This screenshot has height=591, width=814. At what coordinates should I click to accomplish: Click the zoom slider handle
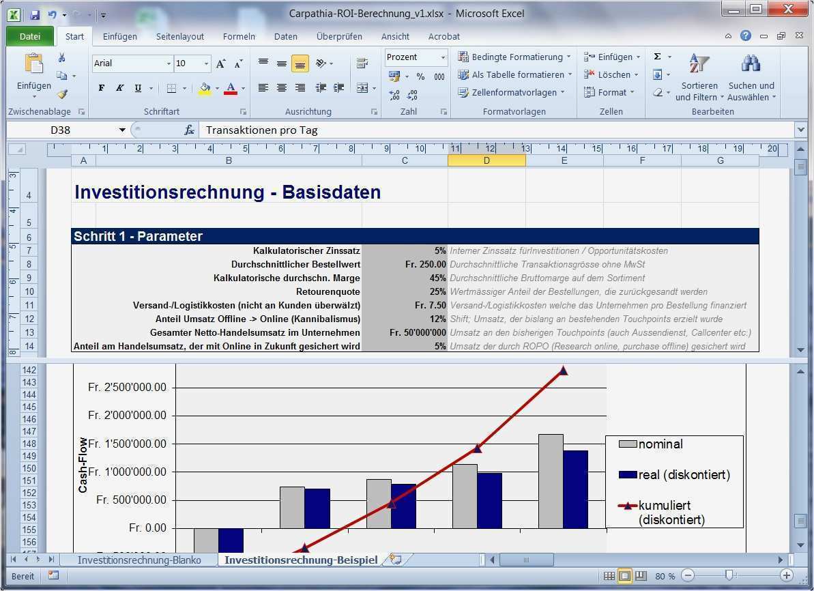pos(729,576)
